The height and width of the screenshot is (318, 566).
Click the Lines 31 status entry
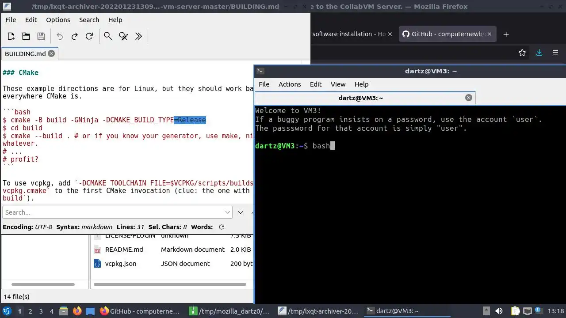(130, 227)
